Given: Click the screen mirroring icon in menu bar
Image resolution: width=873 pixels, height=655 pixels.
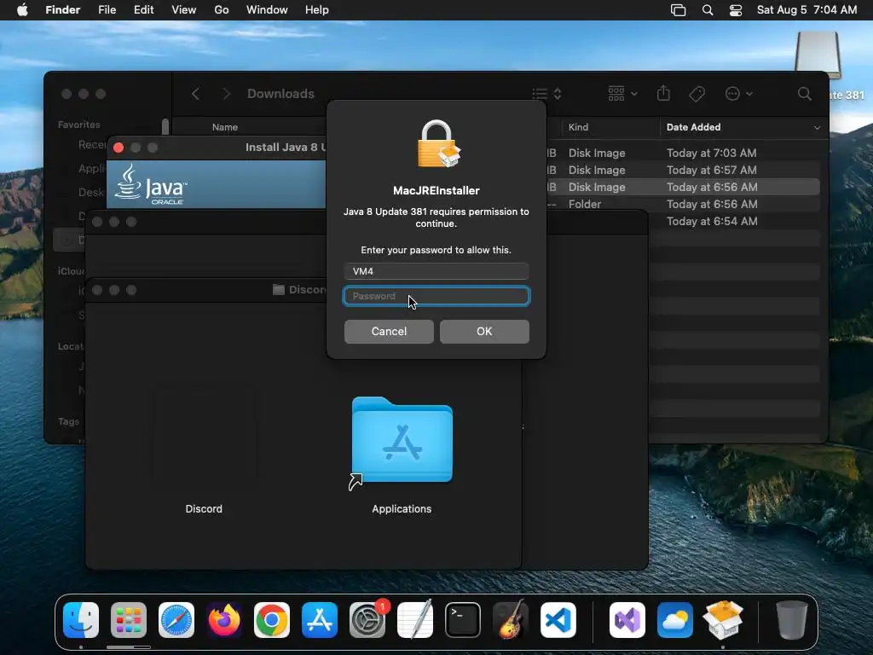Looking at the screenshot, I should coord(678,10).
